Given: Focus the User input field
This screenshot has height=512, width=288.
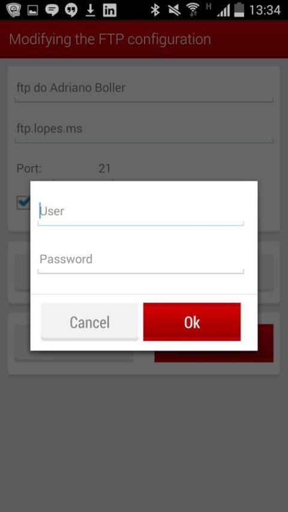Looking at the screenshot, I should [140, 212].
